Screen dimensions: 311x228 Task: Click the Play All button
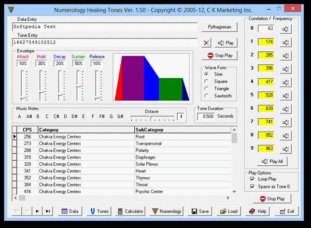point(272,161)
